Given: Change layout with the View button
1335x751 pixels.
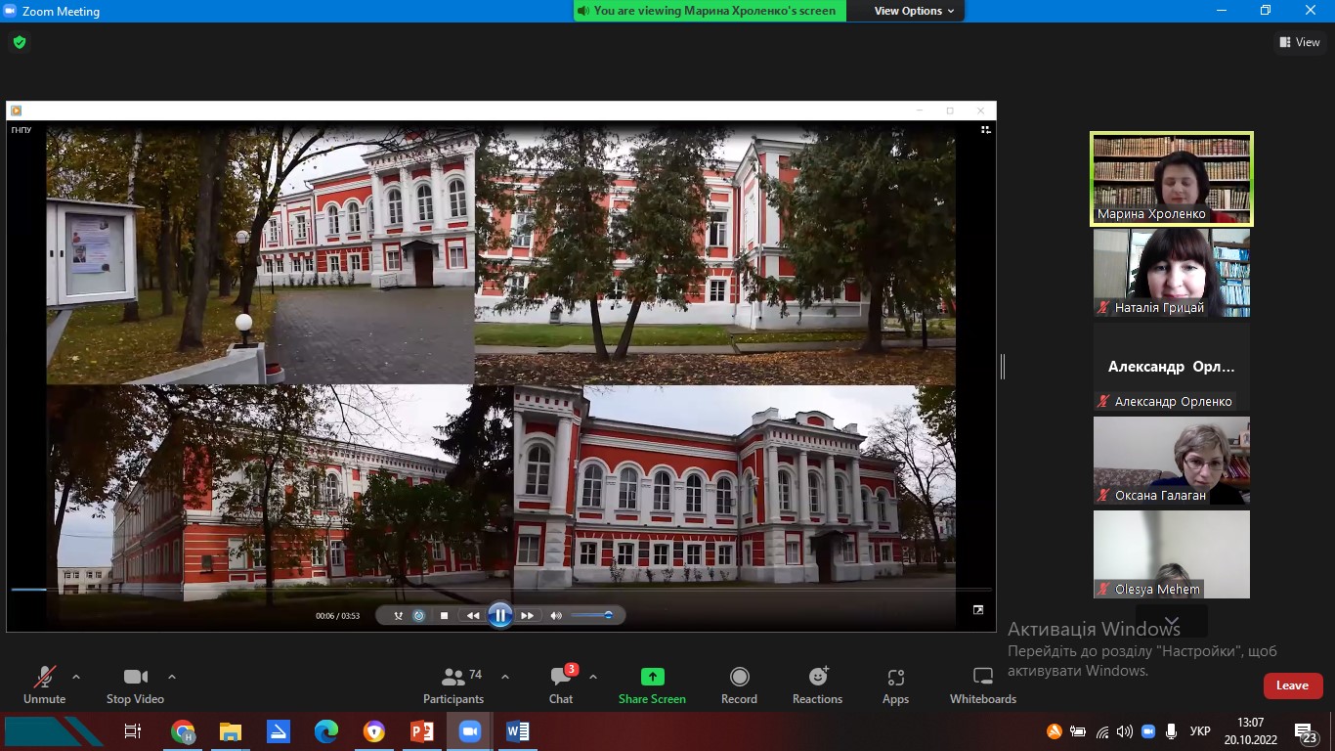Looking at the screenshot, I should [x=1300, y=42].
